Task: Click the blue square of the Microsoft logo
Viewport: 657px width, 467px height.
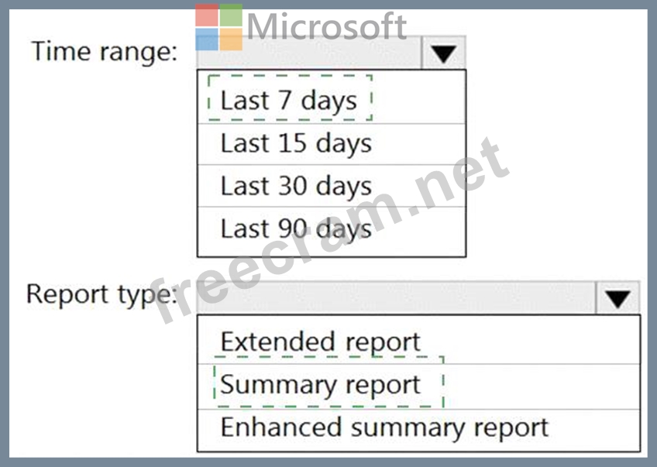Action: (207, 39)
